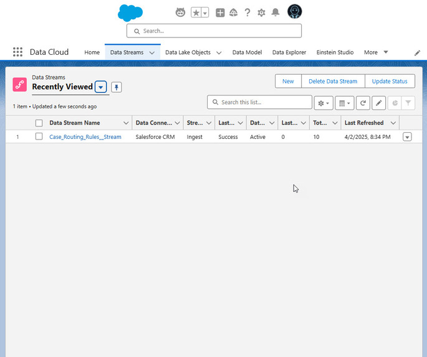Screen dimensions: 427x357
Task: Click the Active status cell
Action: click(257, 137)
